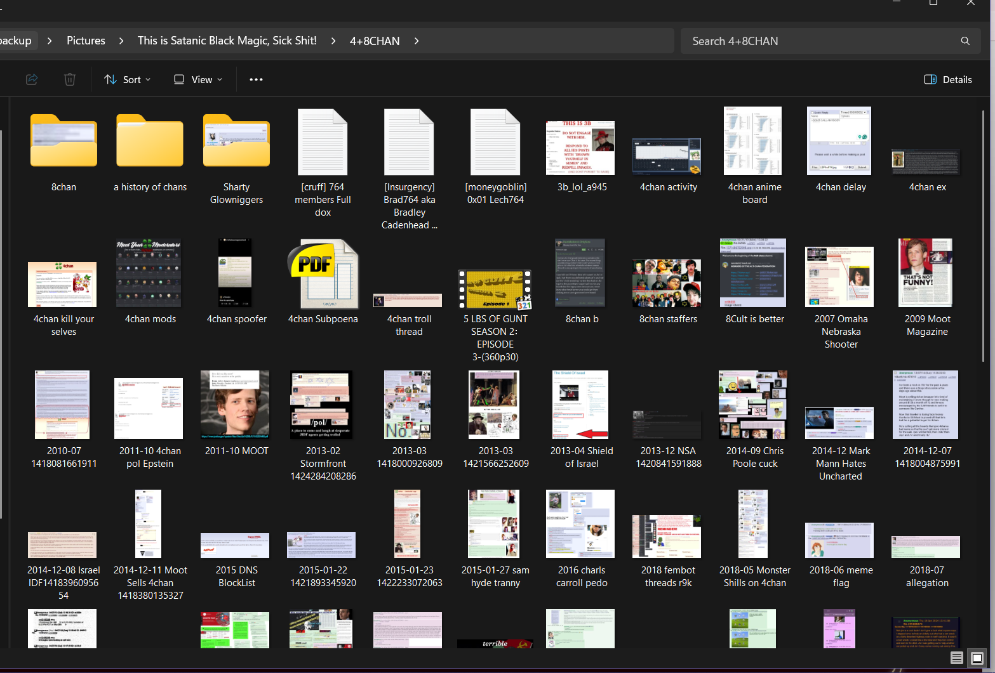Screen dimensions: 995x673
Task: Select the file name '2010-07 1418081661911'
Action: [x=63, y=457]
